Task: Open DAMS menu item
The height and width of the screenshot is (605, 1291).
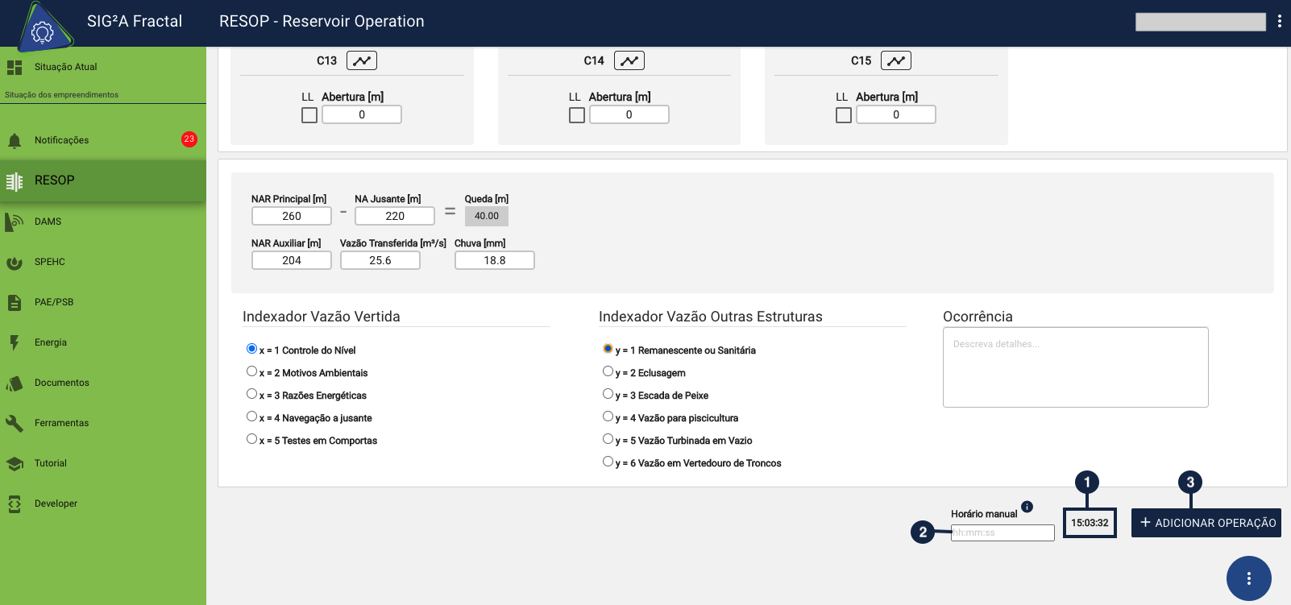Action: pos(103,222)
